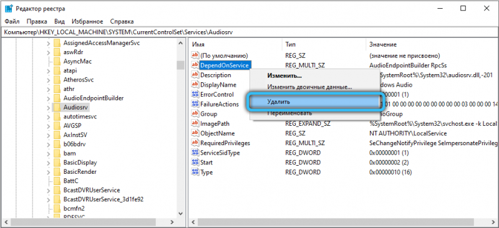Image resolution: width=499 pixels, height=228 pixels.
Task: Click the folder icon of AtherosSvc
Action: (57, 80)
